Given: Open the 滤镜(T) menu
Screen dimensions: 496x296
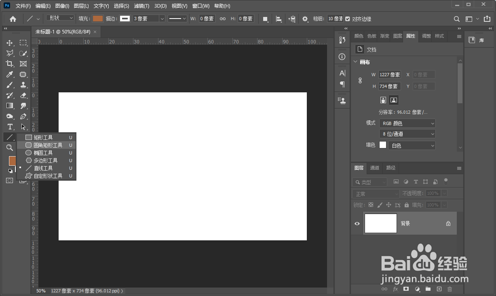Looking at the screenshot, I should pyautogui.click(x=141, y=6).
